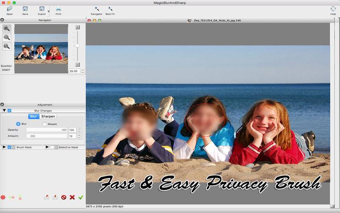Click the red prohibition circle icon
This screenshot has height=213, width=340.
coord(64,197)
